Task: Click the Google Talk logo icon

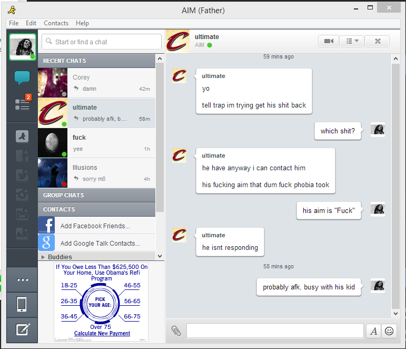Action: click(46, 243)
